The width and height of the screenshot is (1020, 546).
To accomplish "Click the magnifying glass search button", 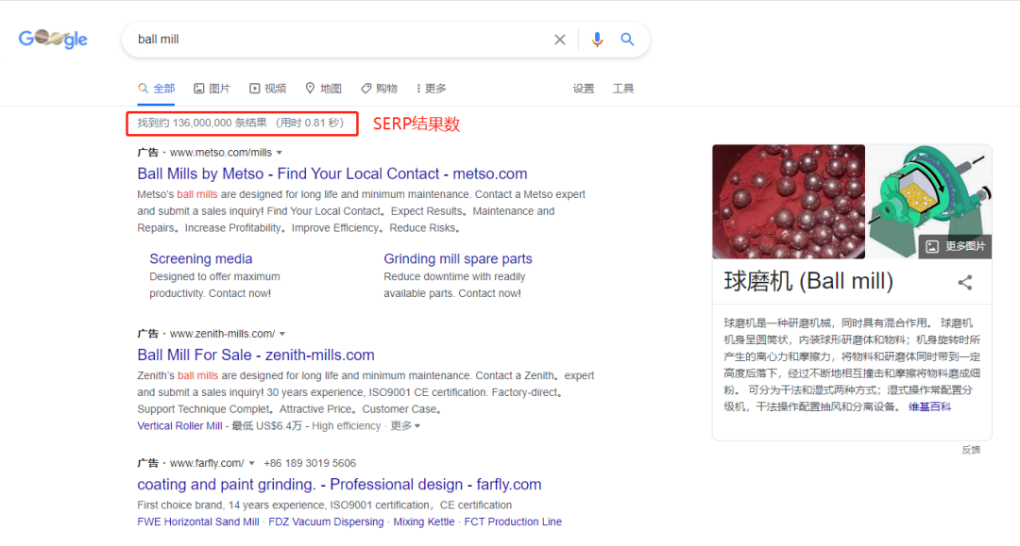I will [627, 40].
